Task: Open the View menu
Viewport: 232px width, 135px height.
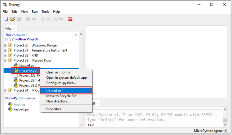Action: point(24,12)
